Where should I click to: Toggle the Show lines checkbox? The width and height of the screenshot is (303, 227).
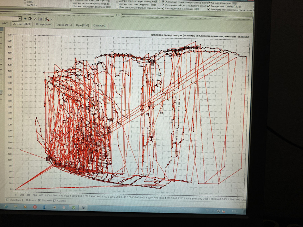point(7,200)
